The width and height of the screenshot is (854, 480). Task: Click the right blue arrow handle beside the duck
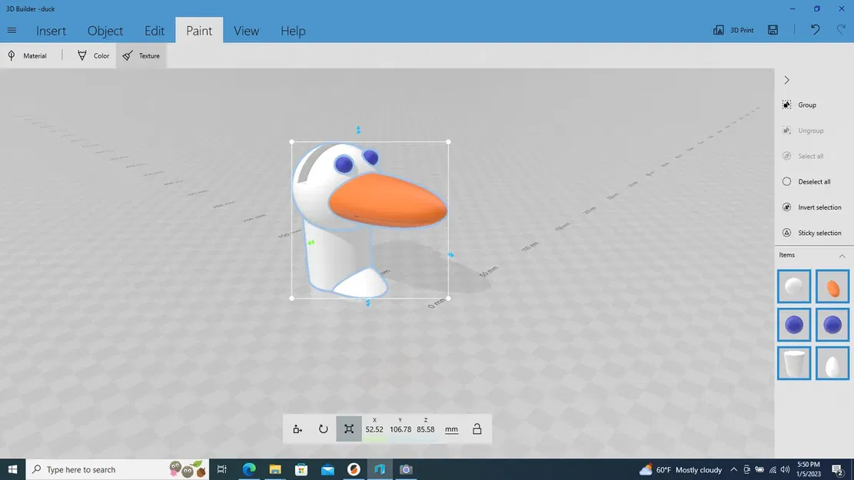450,254
